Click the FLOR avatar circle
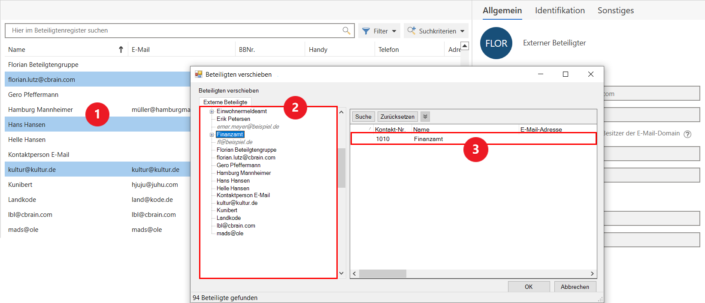The height and width of the screenshot is (303, 705). pos(496,43)
